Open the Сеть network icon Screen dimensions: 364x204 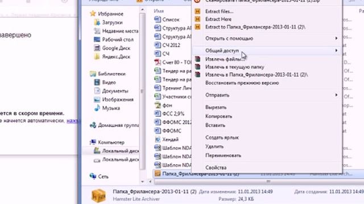(x=93, y=176)
